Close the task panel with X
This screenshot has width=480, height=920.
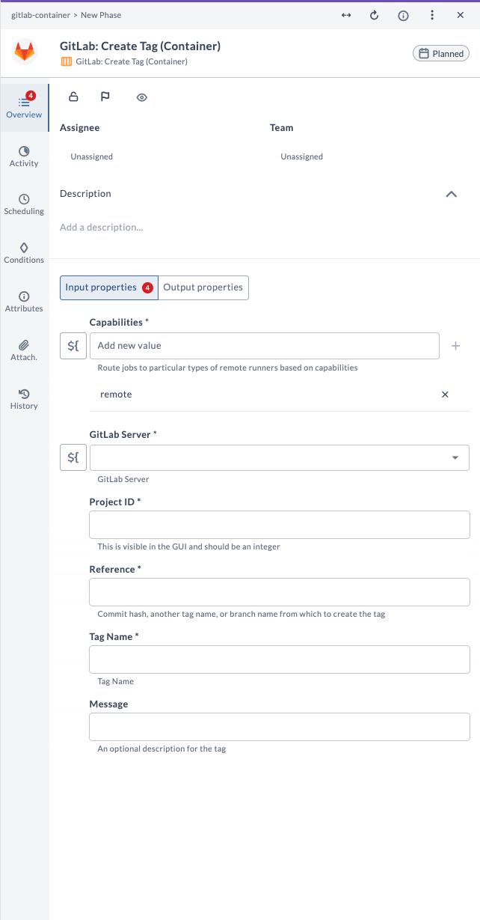click(461, 15)
